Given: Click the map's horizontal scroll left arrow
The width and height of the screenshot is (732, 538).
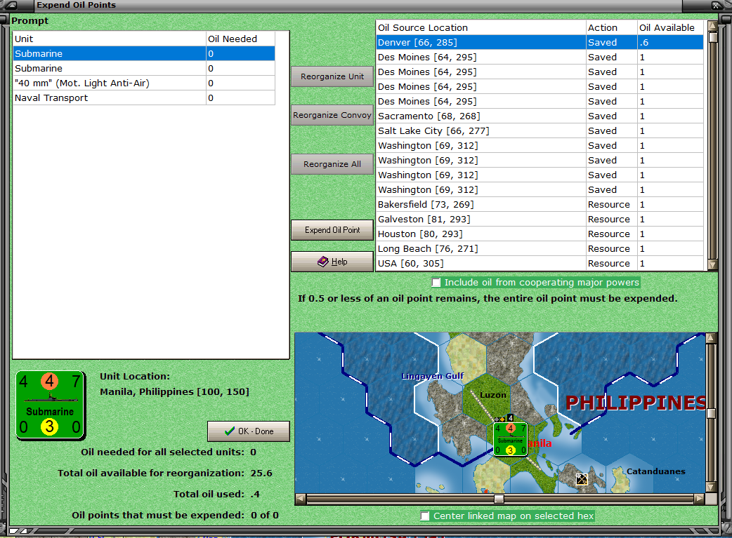Looking at the screenshot, I should click(301, 499).
